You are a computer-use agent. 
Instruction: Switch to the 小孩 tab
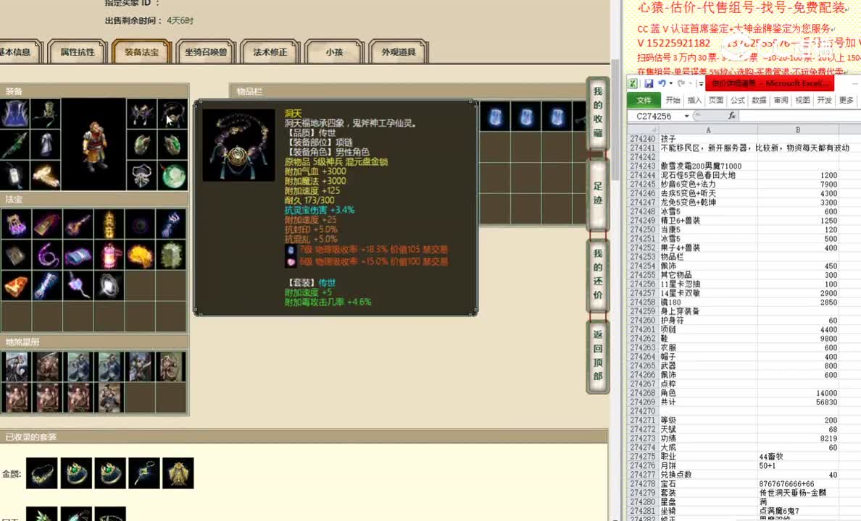click(x=334, y=52)
